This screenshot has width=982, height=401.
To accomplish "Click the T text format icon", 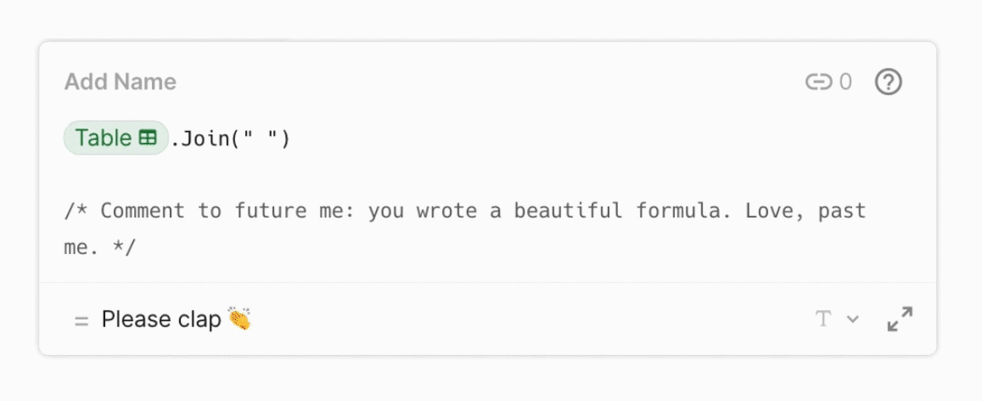I will pyautogui.click(x=823, y=319).
